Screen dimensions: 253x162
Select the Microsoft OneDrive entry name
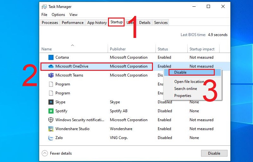click(x=72, y=66)
